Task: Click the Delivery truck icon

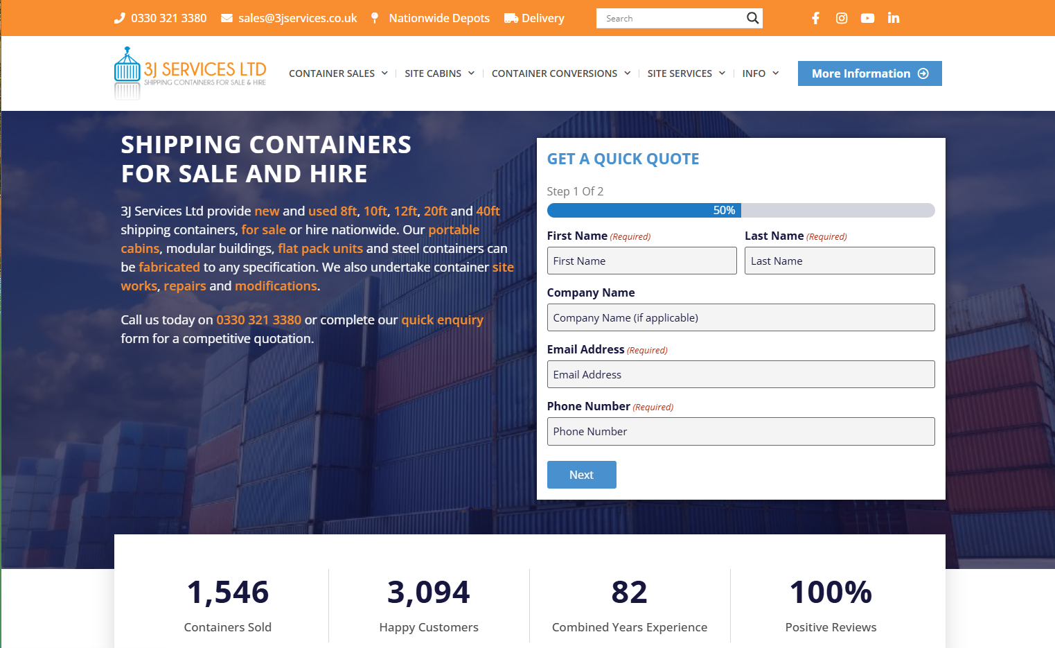Action: pyautogui.click(x=511, y=18)
